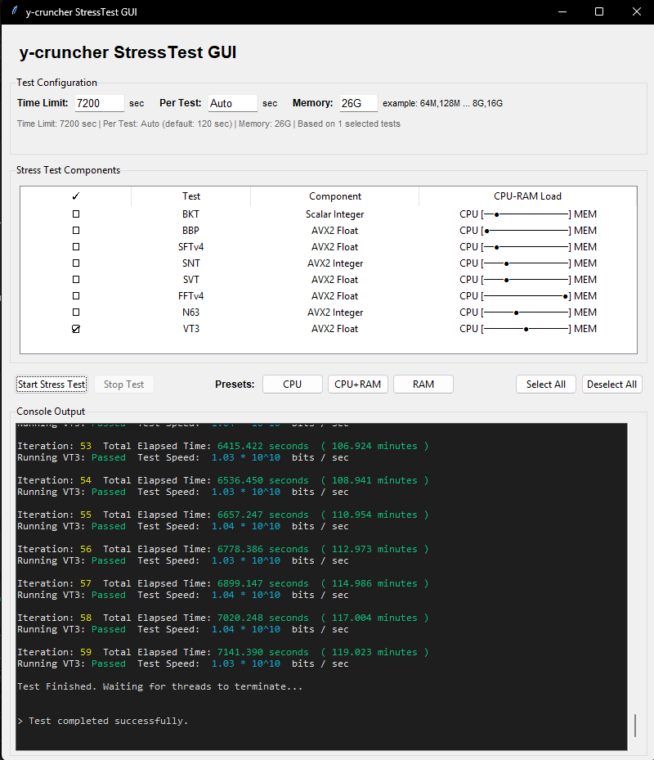The height and width of the screenshot is (760, 654).
Task: Click Select All button
Action: point(546,384)
